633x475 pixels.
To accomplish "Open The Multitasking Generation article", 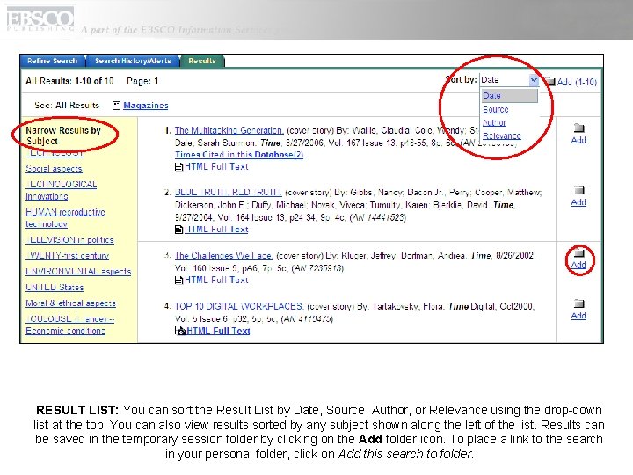I will click(229, 130).
